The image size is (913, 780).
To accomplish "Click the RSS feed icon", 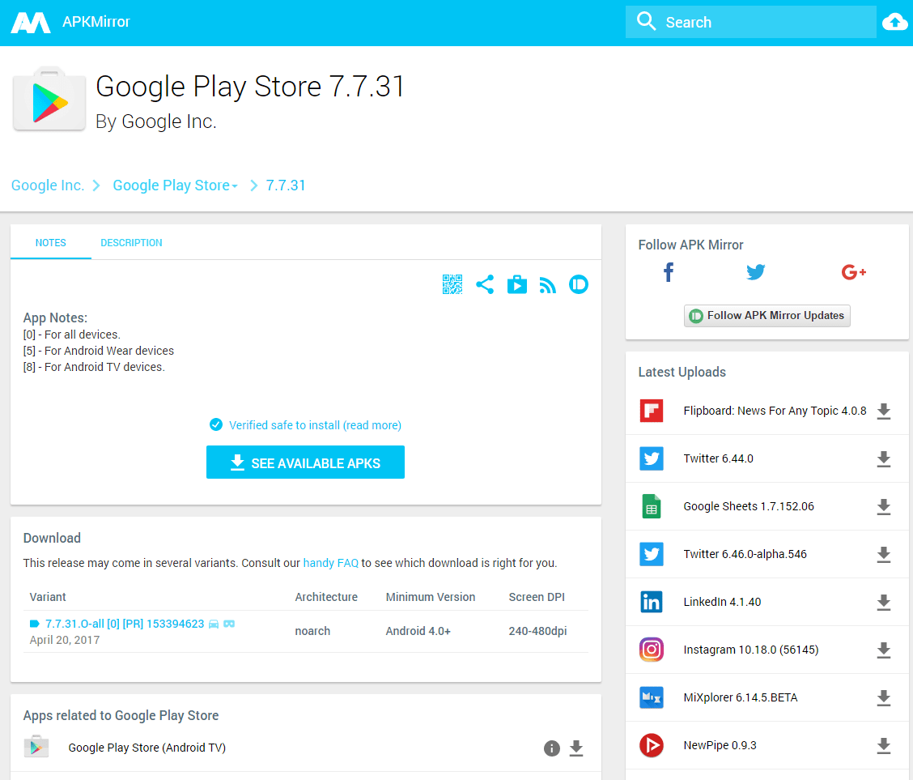I will 547,285.
